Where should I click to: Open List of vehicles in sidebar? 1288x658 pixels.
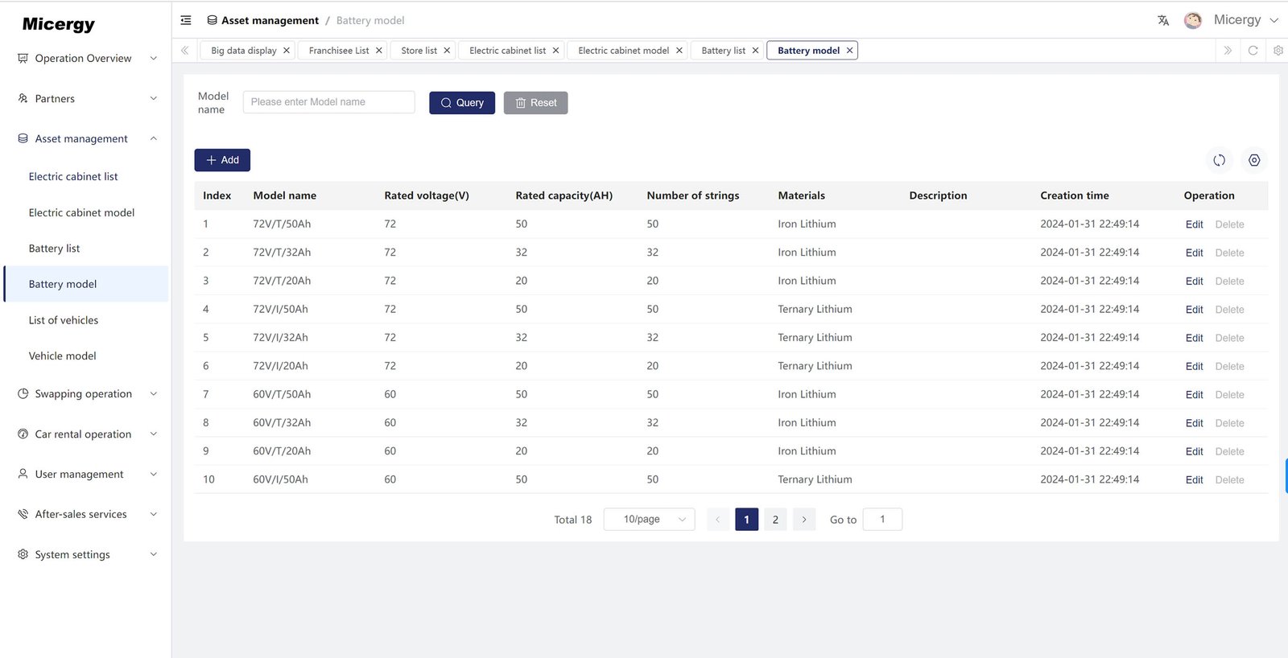tap(64, 320)
